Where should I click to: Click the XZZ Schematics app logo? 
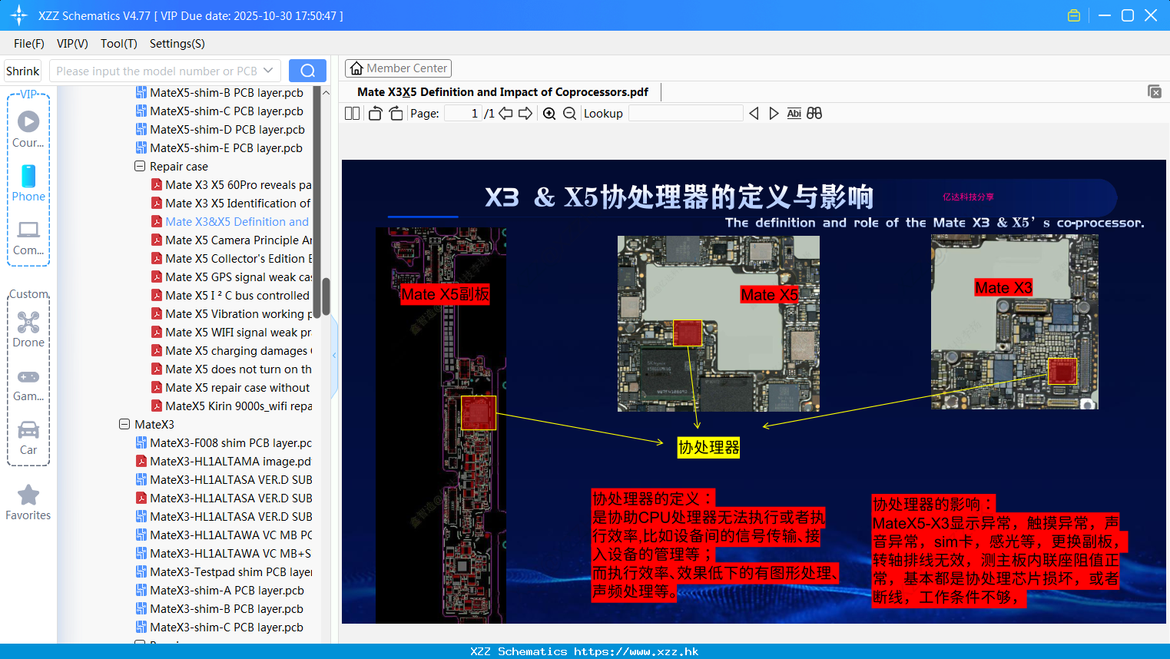click(x=19, y=15)
